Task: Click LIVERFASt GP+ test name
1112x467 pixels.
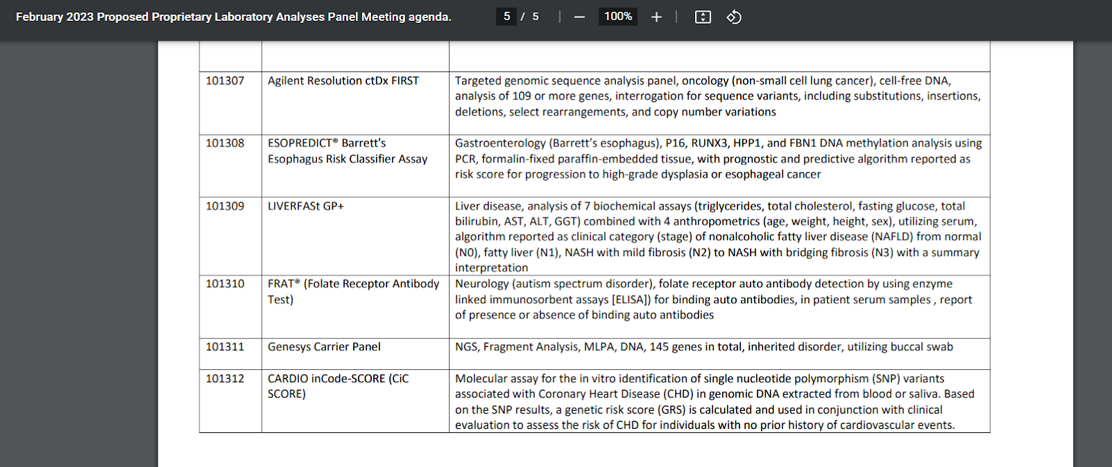Action: point(306,206)
